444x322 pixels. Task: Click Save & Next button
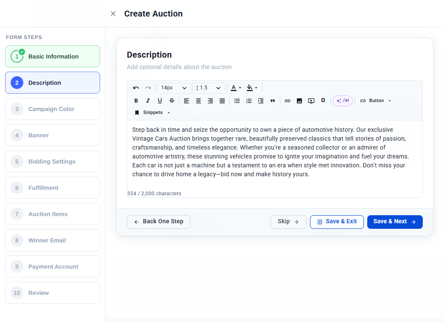tap(395, 222)
